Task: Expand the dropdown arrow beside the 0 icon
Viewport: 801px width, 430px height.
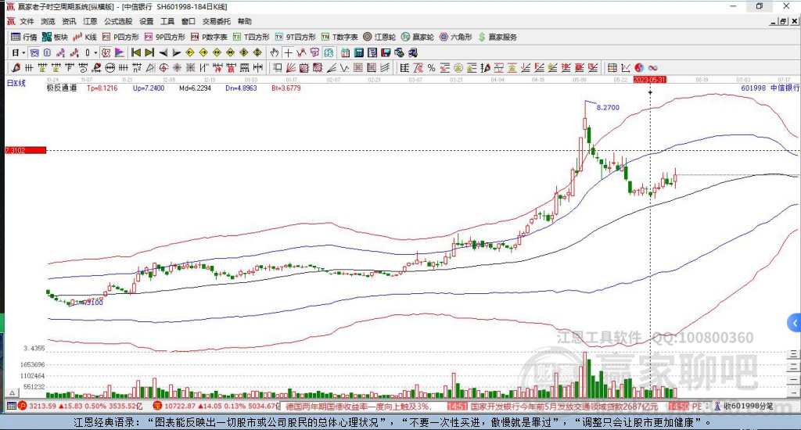Action: pos(95,52)
